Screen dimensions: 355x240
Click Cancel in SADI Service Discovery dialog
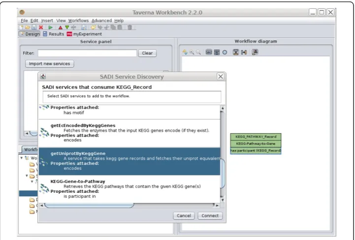coord(184,215)
